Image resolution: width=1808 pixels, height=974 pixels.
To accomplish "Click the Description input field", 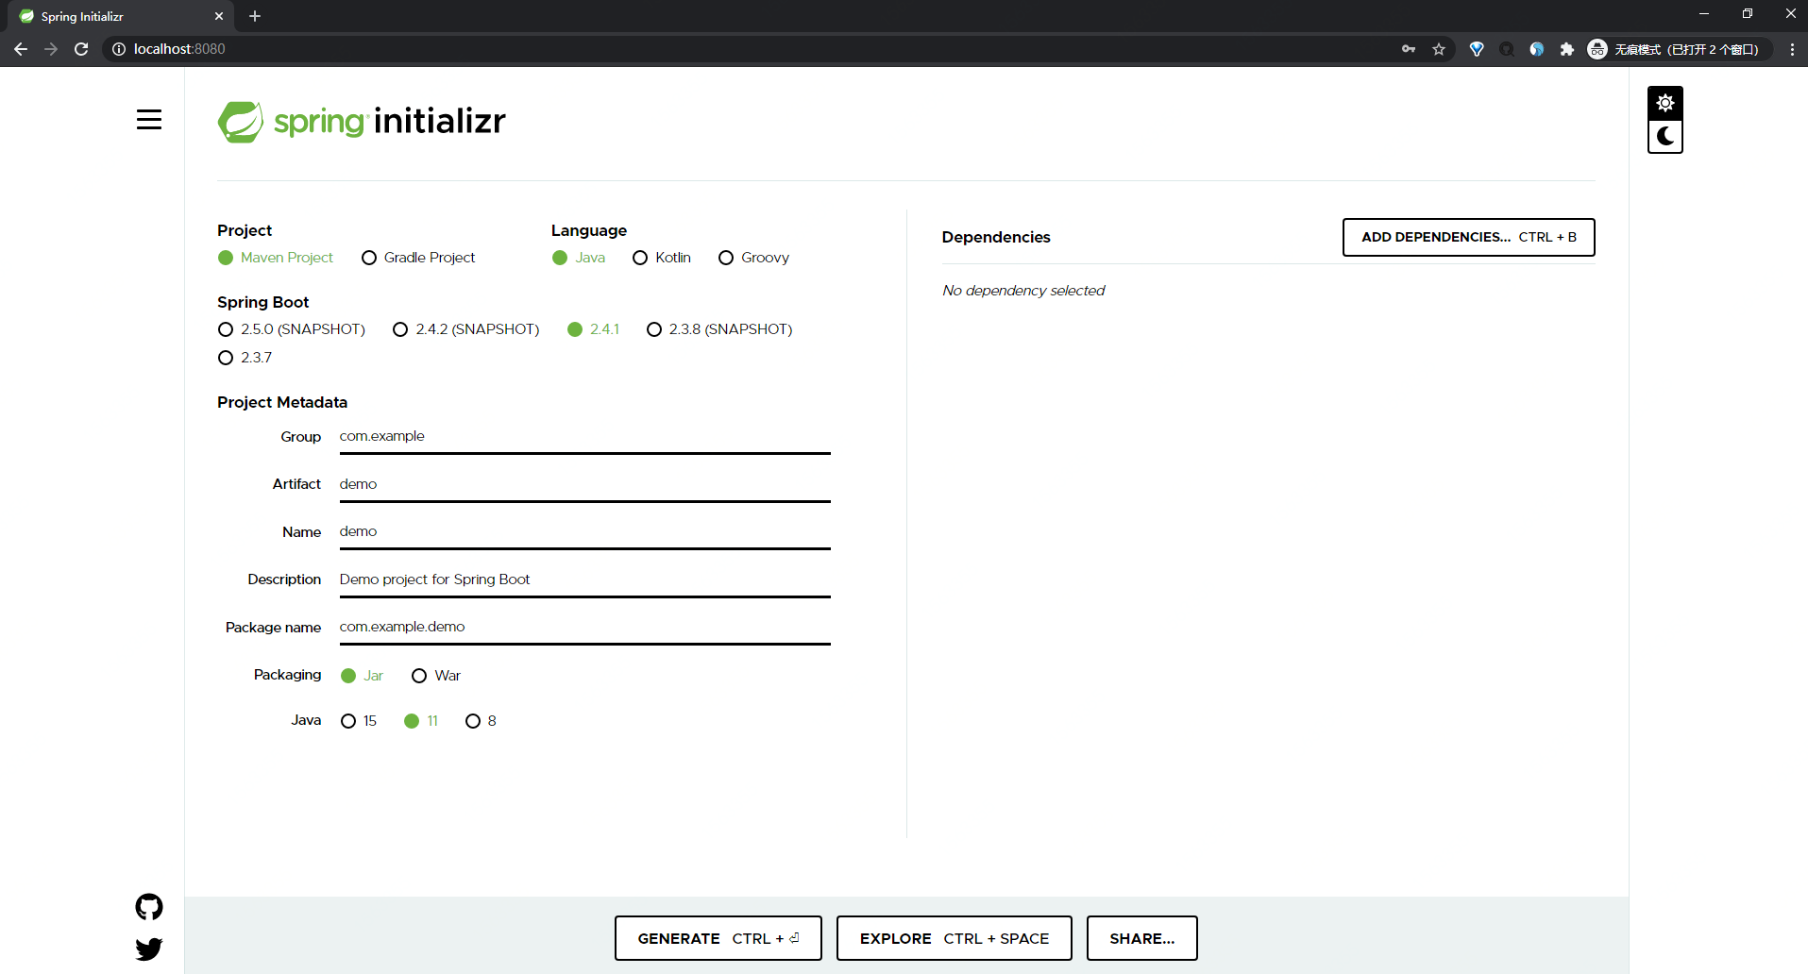I will click(x=585, y=579).
